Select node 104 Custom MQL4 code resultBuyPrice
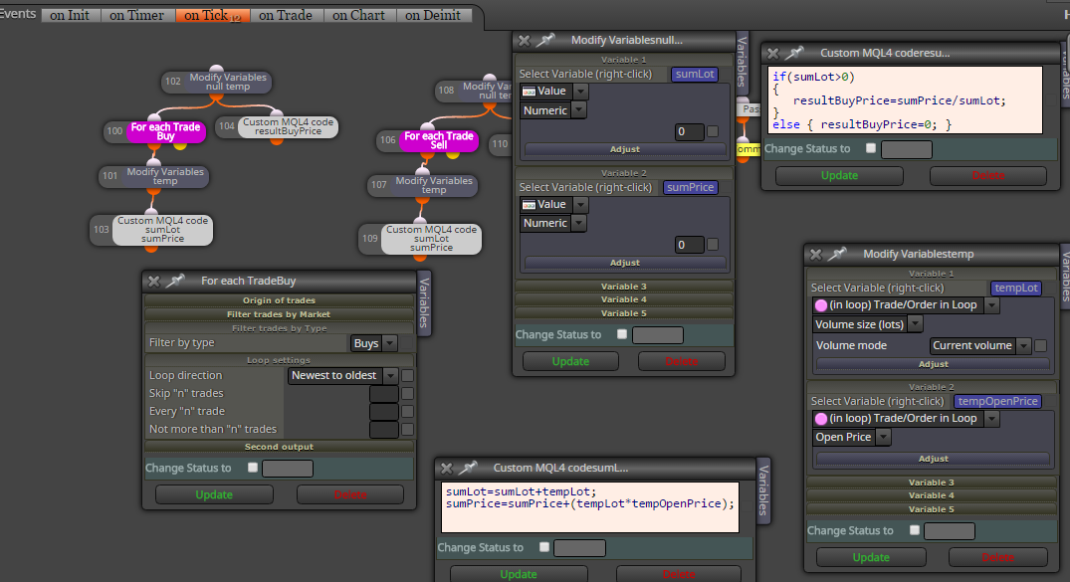 (288, 127)
